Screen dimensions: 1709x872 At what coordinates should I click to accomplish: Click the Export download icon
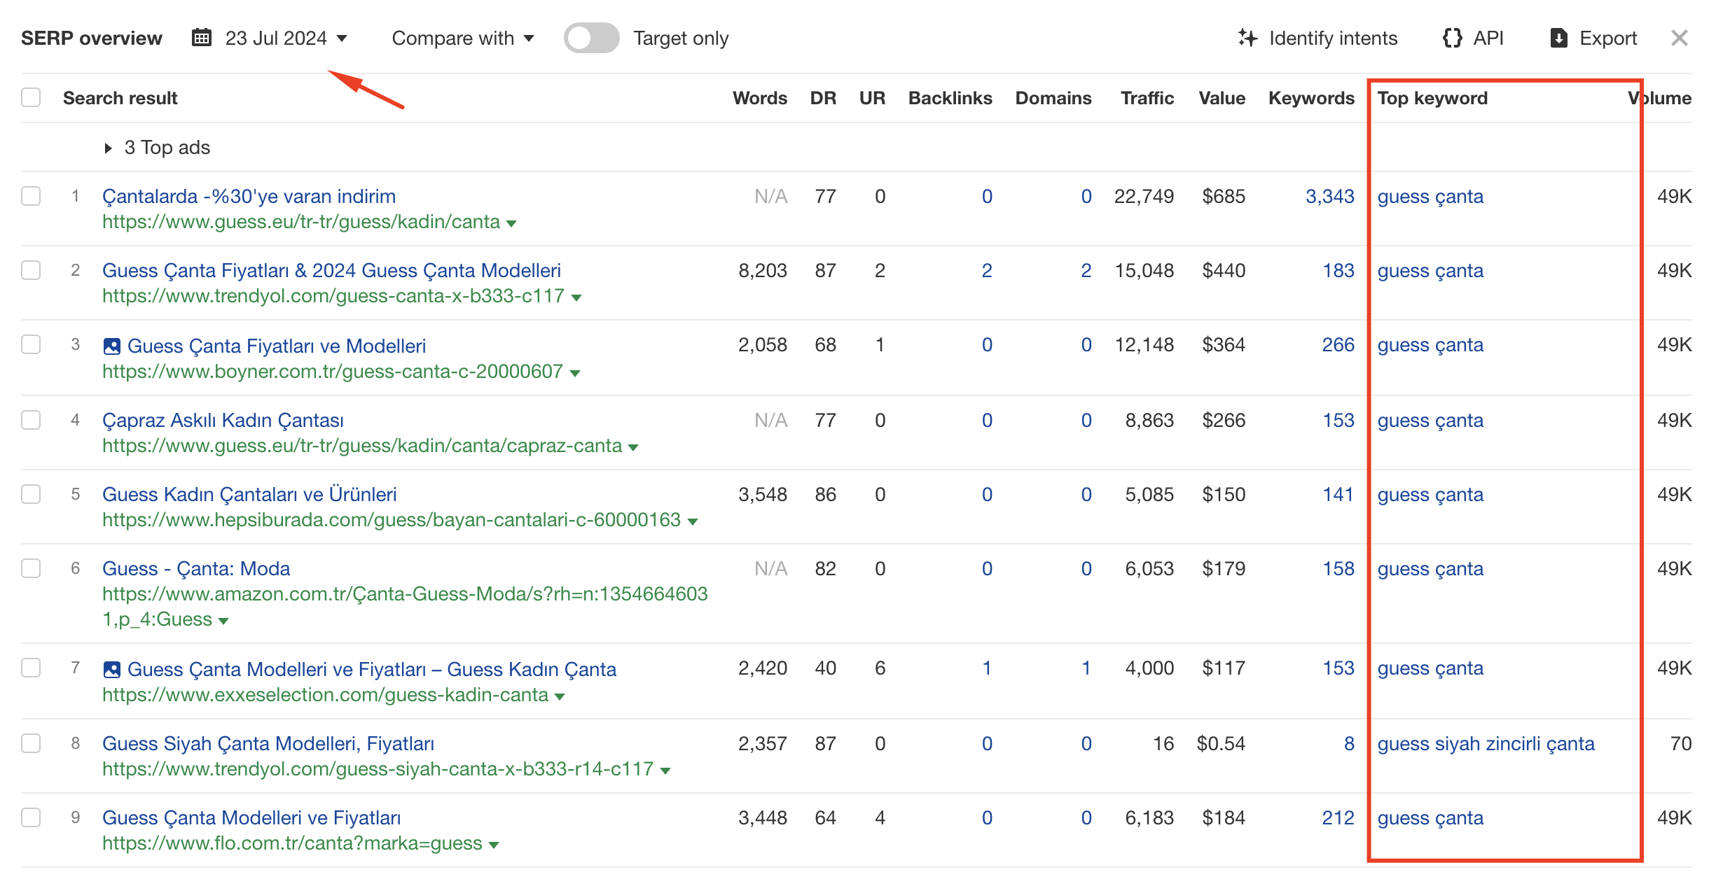coord(1558,38)
